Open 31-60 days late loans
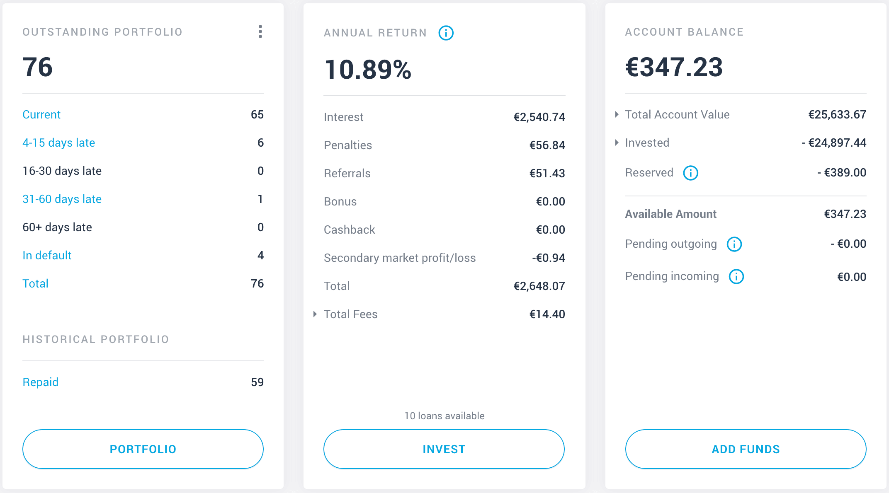889x493 pixels. click(x=62, y=199)
